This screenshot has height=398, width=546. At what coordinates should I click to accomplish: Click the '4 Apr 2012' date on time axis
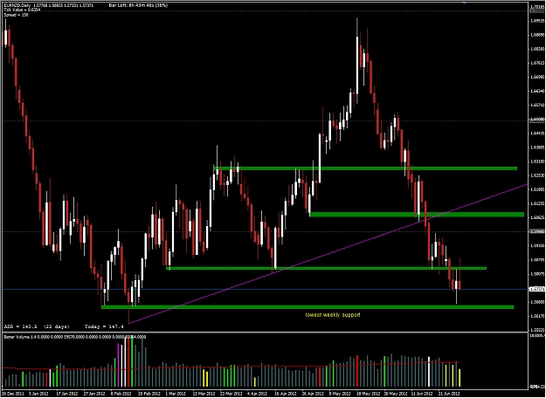(x=257, y=394)
